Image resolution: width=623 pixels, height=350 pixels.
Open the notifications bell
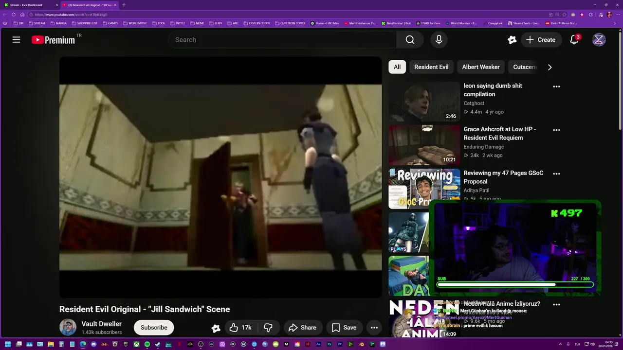point(574,40)
